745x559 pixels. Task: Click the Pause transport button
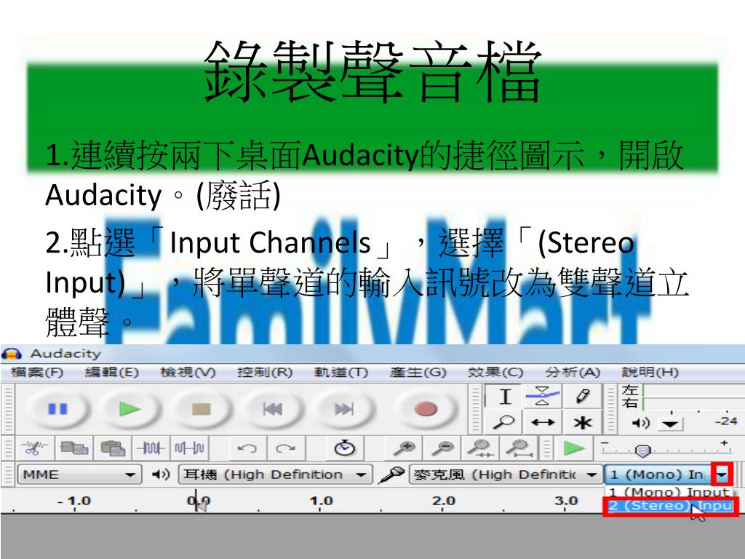pos(58,409)
